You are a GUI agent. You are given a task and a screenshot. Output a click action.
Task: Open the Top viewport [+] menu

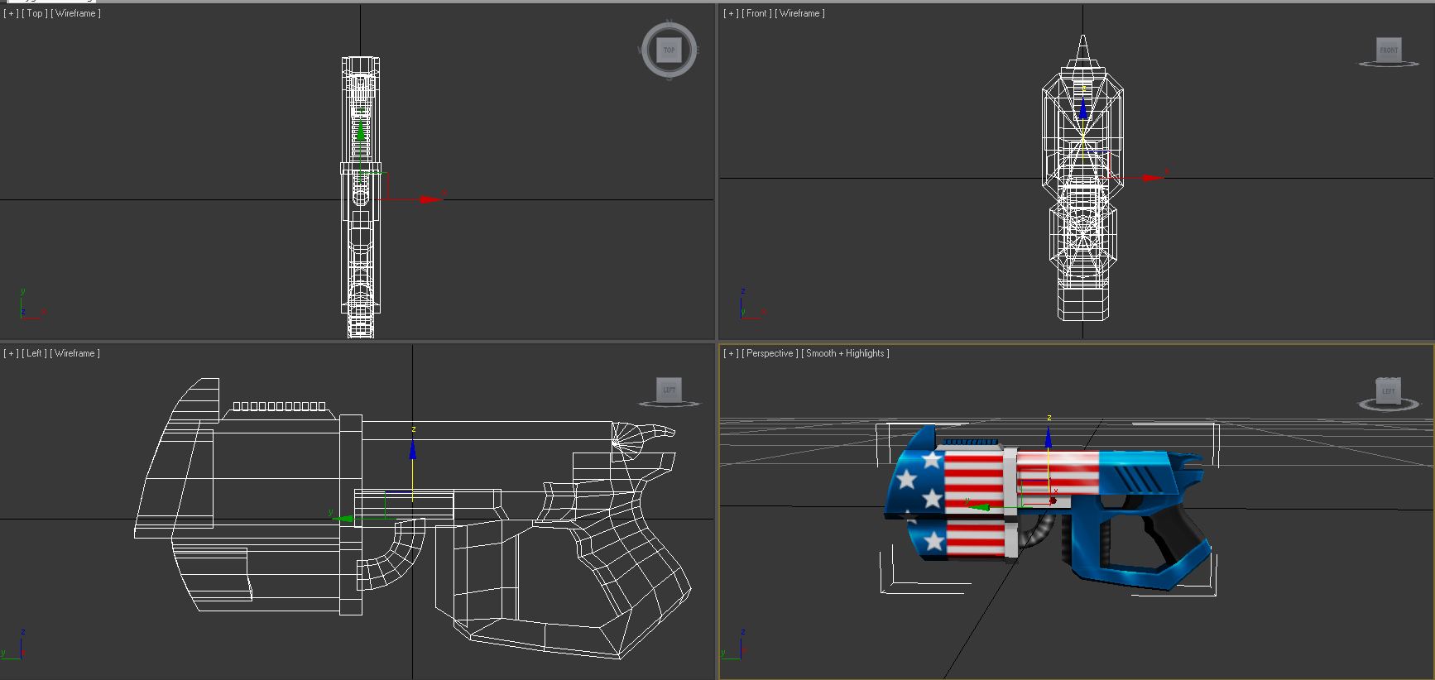tap(12, 13)
